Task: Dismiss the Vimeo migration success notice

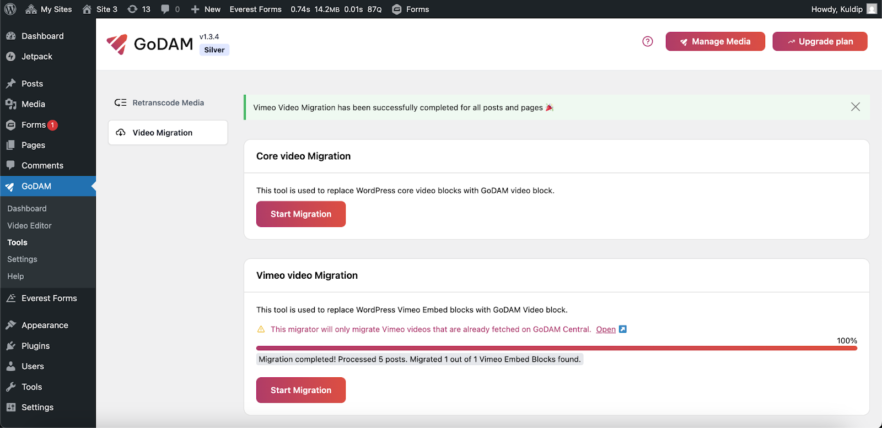Action: click(x=855, y=107)
